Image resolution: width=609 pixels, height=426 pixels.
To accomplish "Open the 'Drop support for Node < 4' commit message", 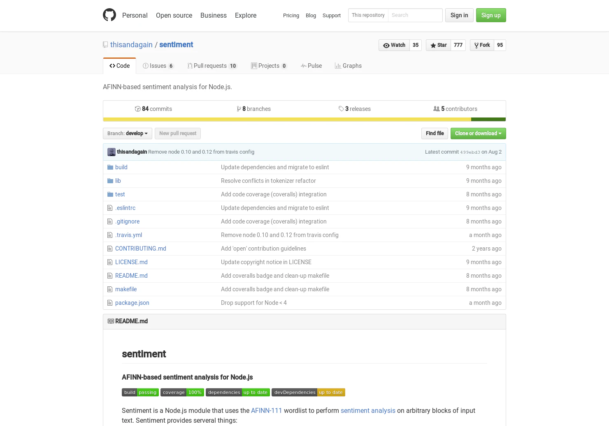I will click(x=254, y=303).
